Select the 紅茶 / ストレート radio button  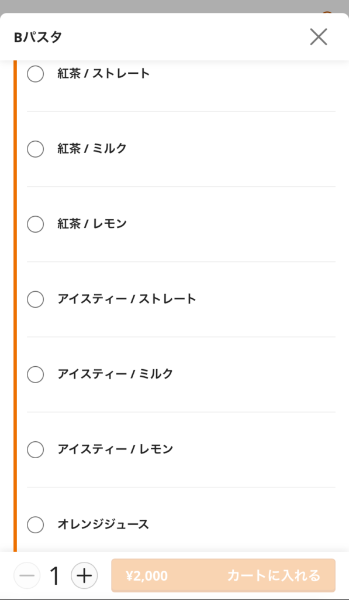tap(35, 74)
